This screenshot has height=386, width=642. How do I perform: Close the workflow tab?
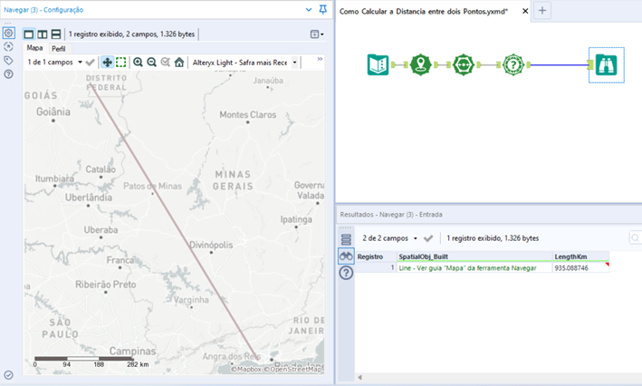[x=525, y=11]
